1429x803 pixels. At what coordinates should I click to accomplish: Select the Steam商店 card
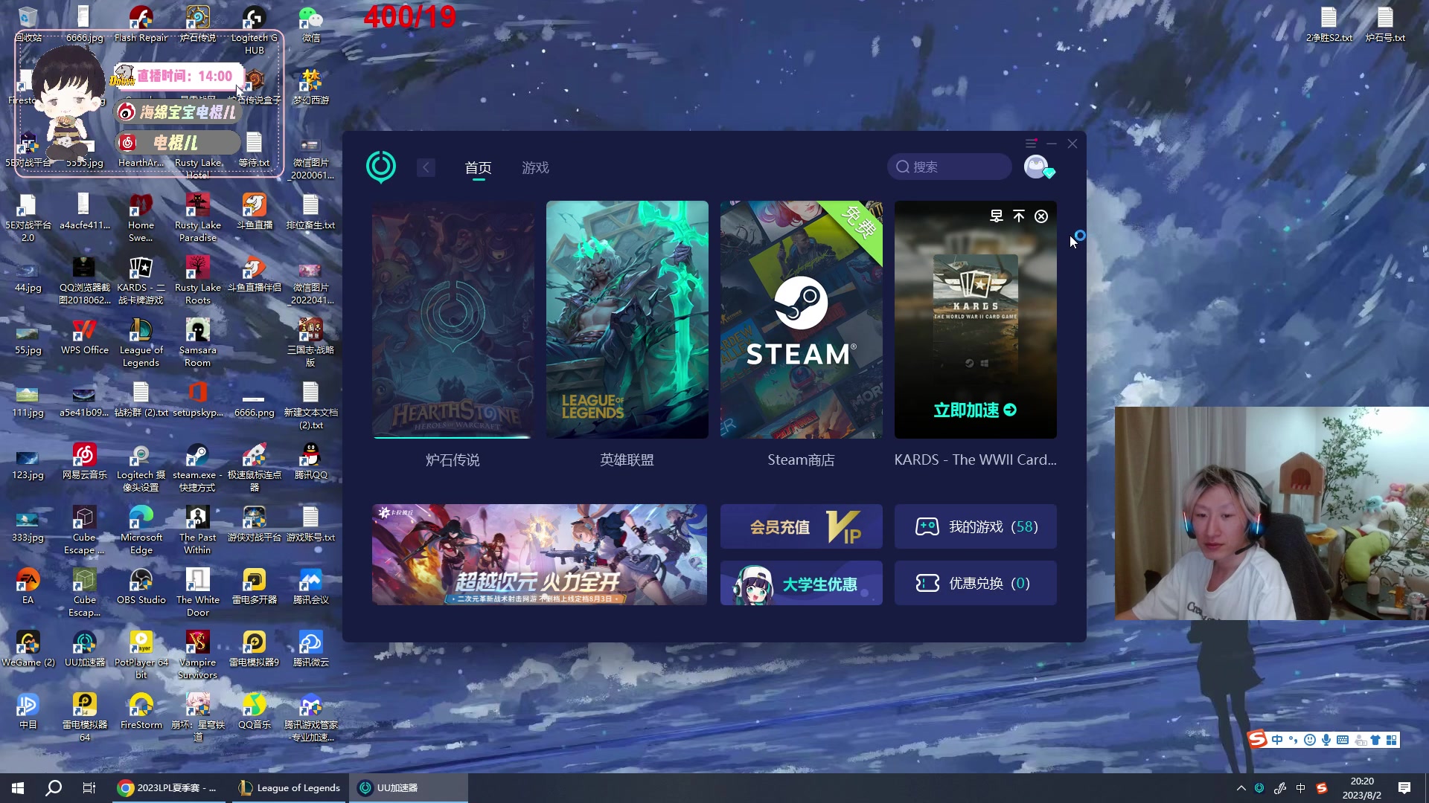point(801,320)
